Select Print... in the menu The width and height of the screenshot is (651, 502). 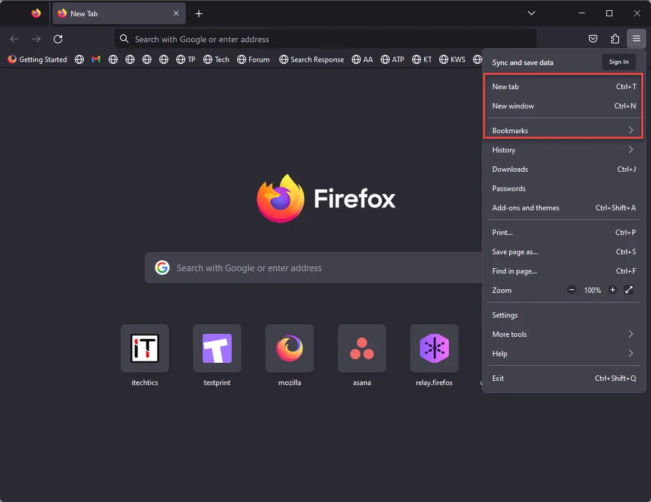[564, 233]
